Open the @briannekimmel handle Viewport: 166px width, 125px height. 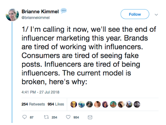pos(35,18)
